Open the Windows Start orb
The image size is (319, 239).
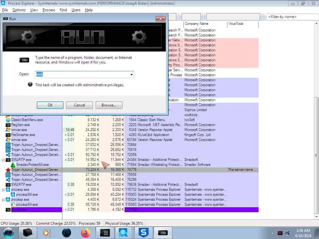coord(8,233)
